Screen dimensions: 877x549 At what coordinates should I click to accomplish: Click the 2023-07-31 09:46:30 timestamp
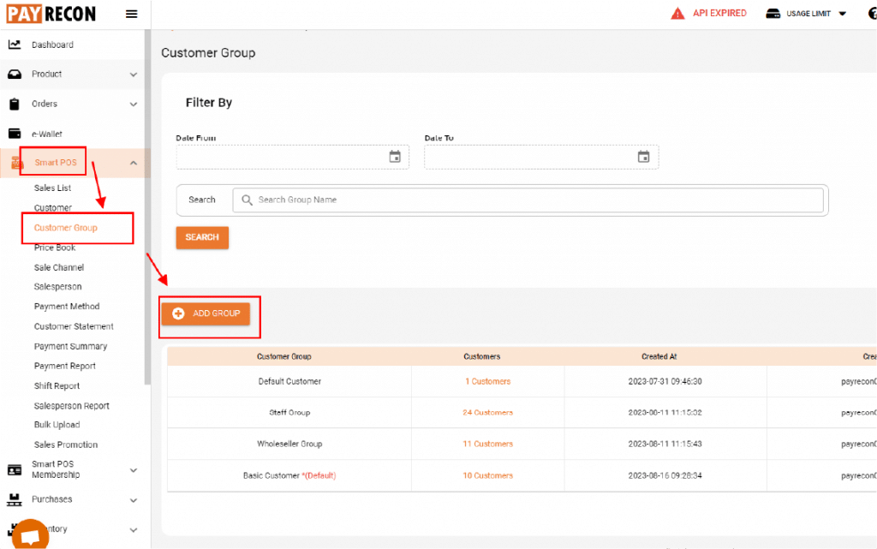tap(665, 381)
